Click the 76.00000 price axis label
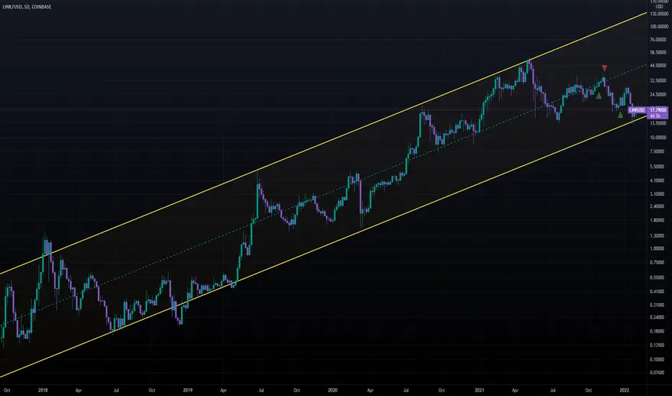The width and height of the screenshot is (672, 396). (x=658, y=40)
